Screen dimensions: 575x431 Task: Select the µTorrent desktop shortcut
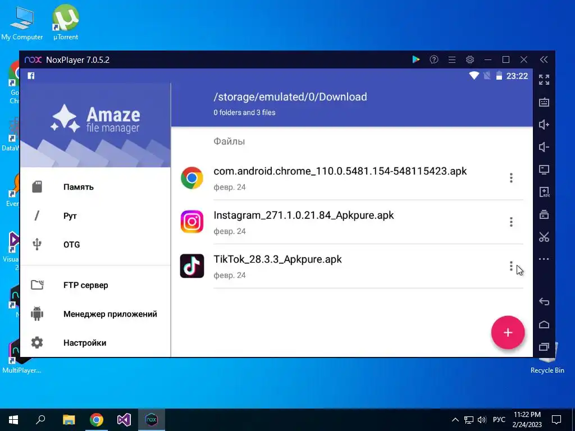coord(66,22)
